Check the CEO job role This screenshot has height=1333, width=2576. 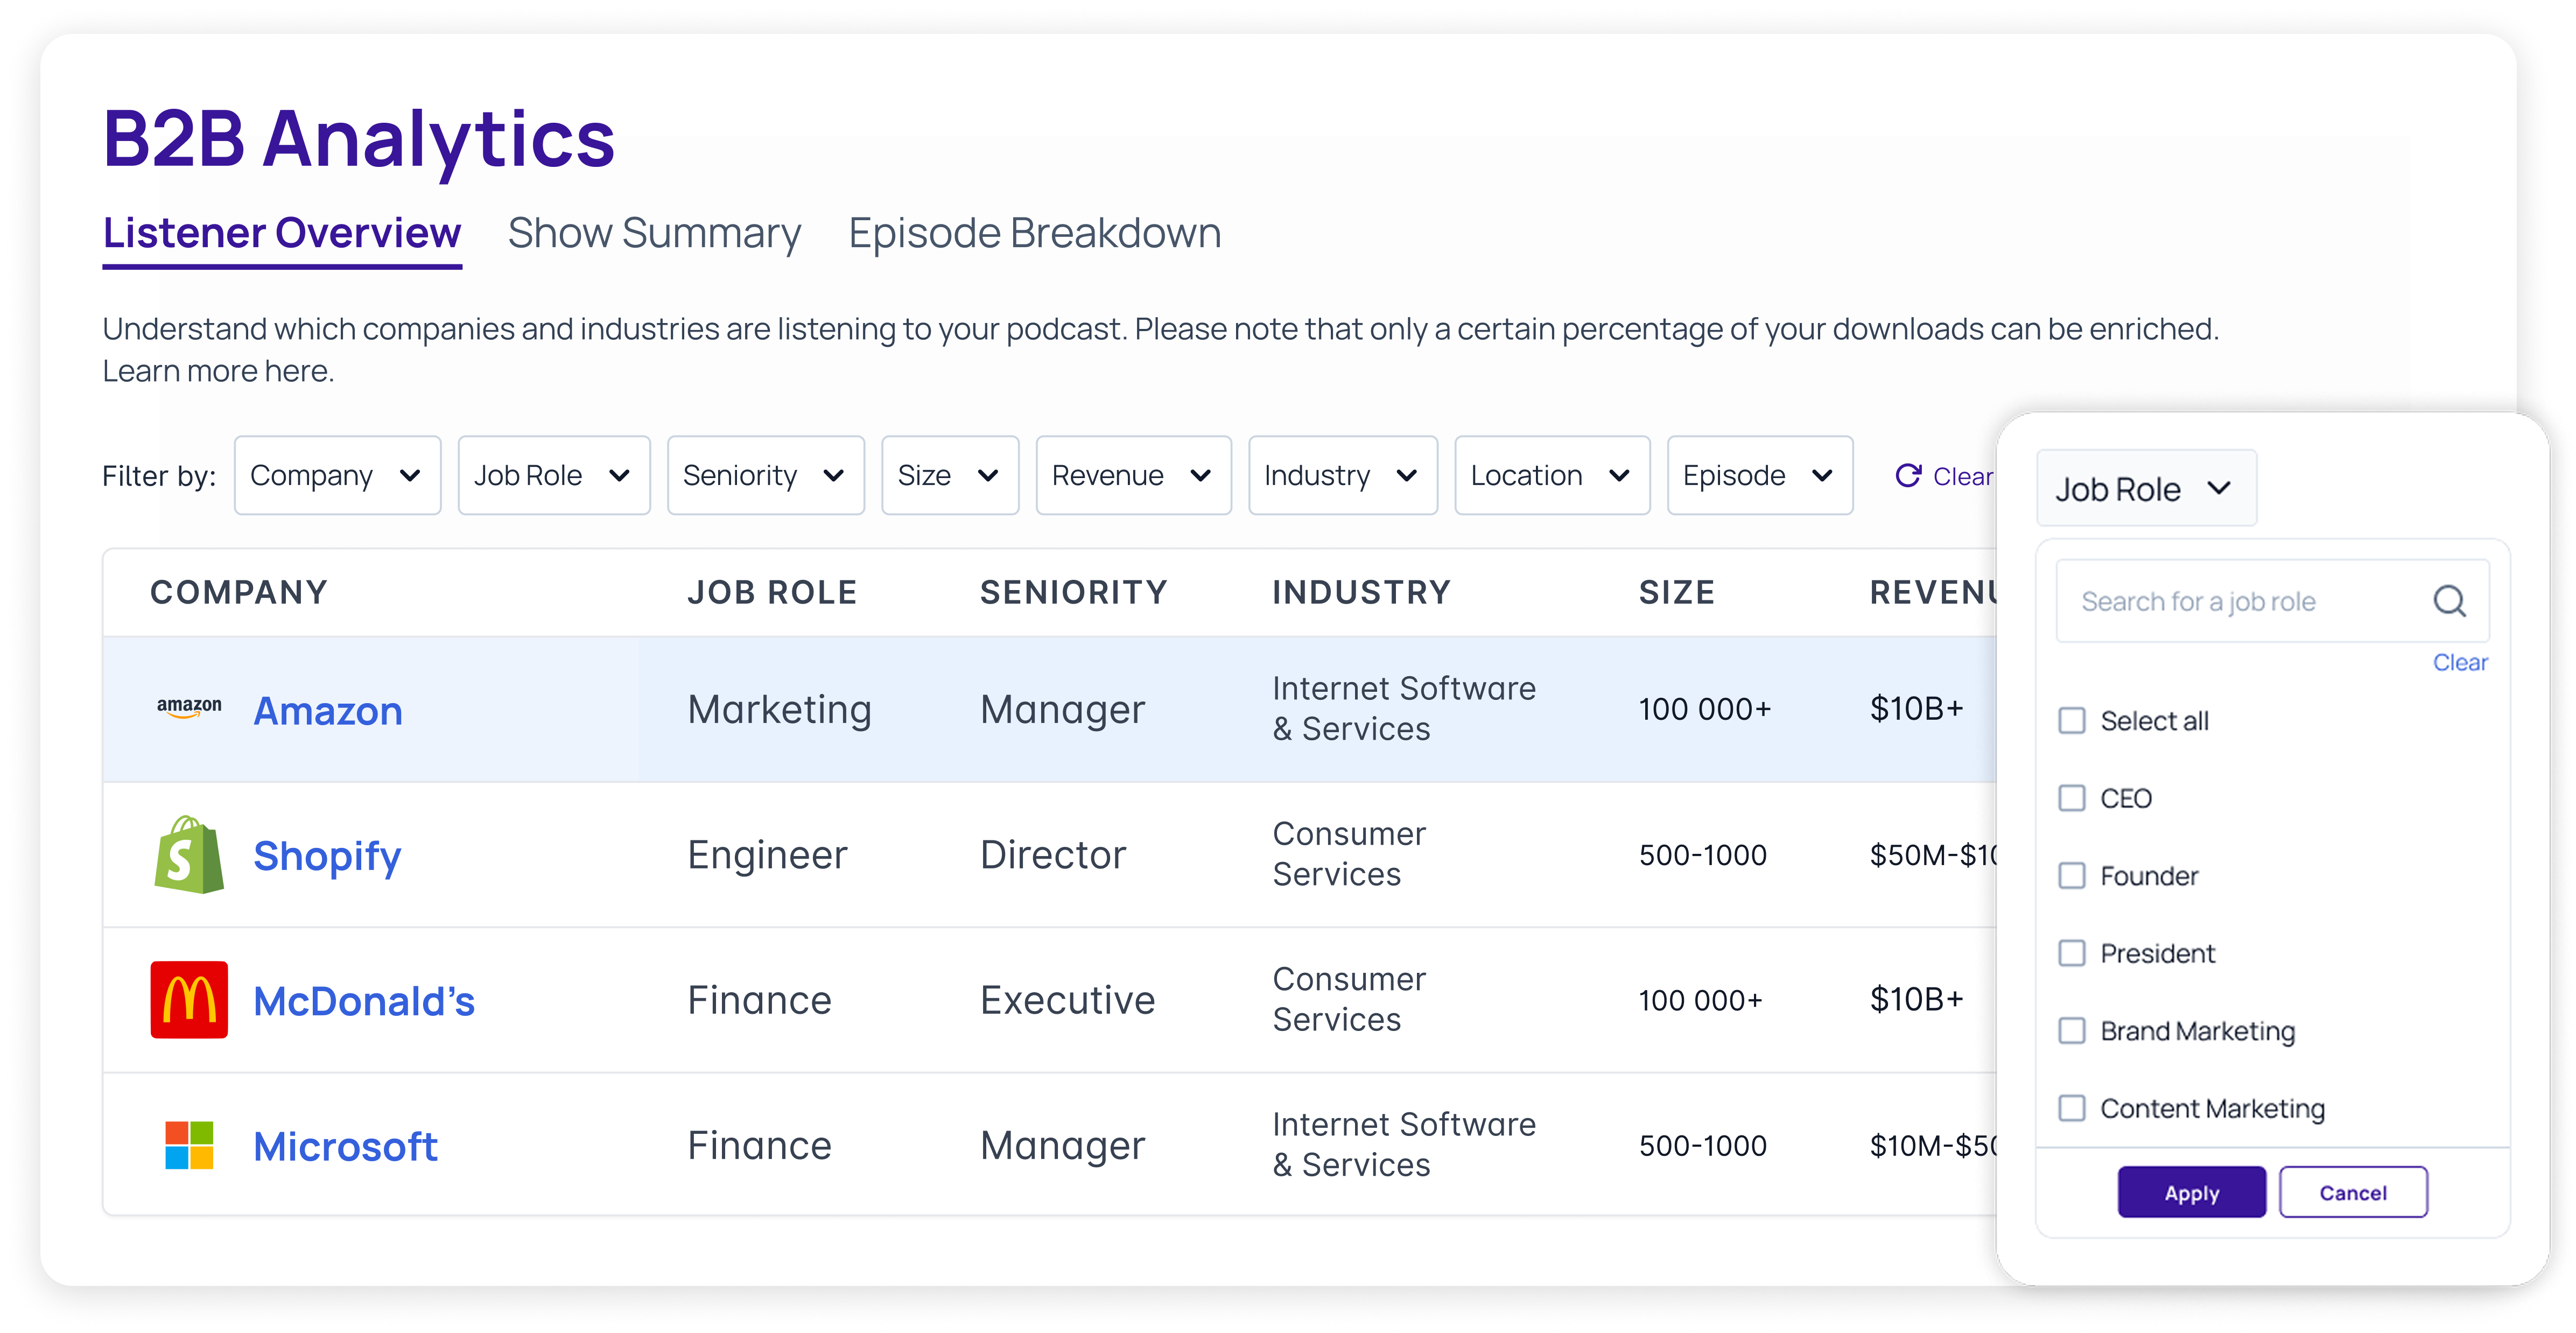click(x=2072, y=798)
